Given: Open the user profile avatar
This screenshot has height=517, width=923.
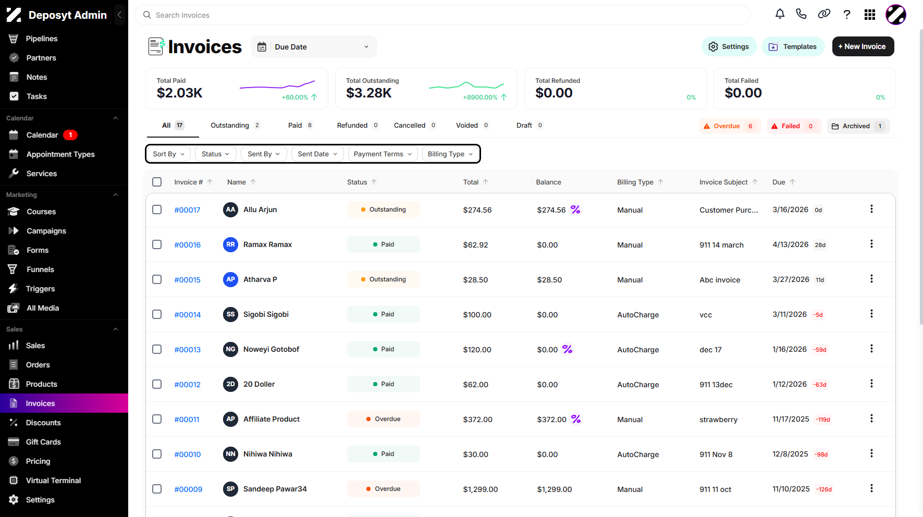Looking at the screenshot, I should click(x=896, y=15).
